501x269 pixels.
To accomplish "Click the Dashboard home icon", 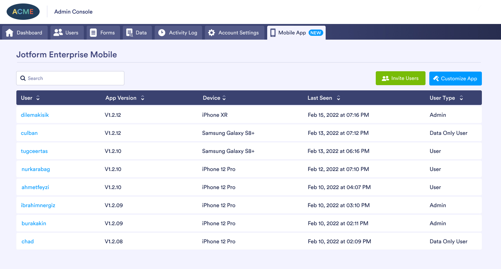I will pos(9,33).
